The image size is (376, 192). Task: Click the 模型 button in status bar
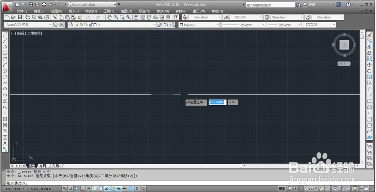click(282, 189)
